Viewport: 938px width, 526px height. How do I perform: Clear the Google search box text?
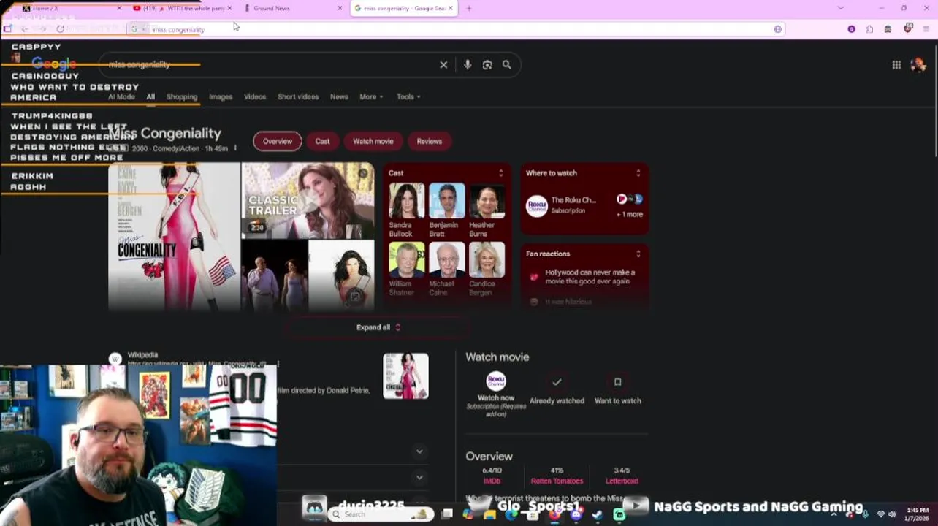click(x=443, y=65)
